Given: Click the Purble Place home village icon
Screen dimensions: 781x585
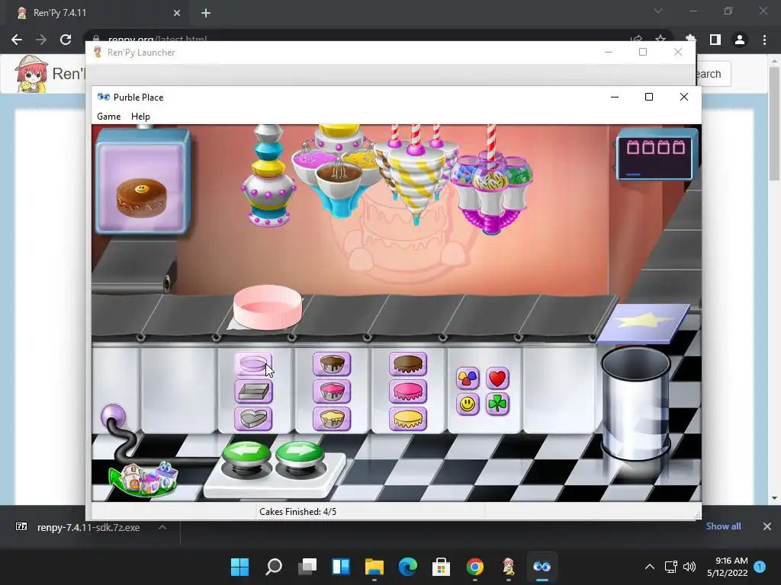Looking at the screenshot, I should pyautogui.click(x=144, y=480).
